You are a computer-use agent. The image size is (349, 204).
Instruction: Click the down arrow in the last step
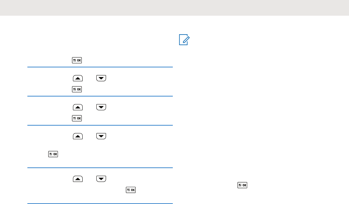coord(101,179)
